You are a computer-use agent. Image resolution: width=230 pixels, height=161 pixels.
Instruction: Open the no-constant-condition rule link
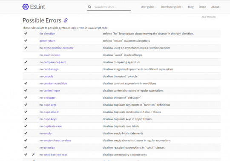53,83
